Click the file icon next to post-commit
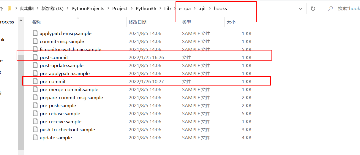 [36, 57]
